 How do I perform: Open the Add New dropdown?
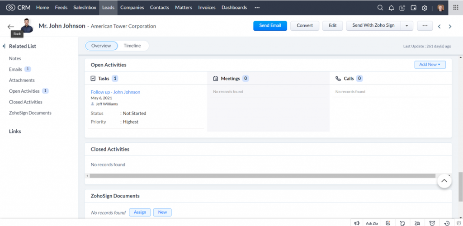tap(430, 64)
